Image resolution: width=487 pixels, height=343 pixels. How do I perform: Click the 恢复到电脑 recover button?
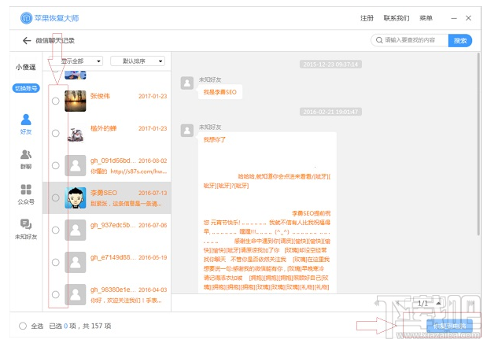450,326
